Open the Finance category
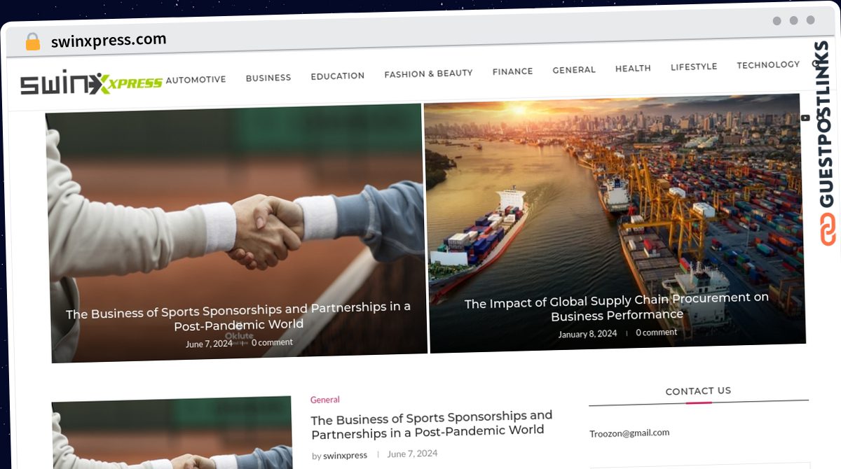The width and height of the screenshot is (841, 469). tap(512, 71)
